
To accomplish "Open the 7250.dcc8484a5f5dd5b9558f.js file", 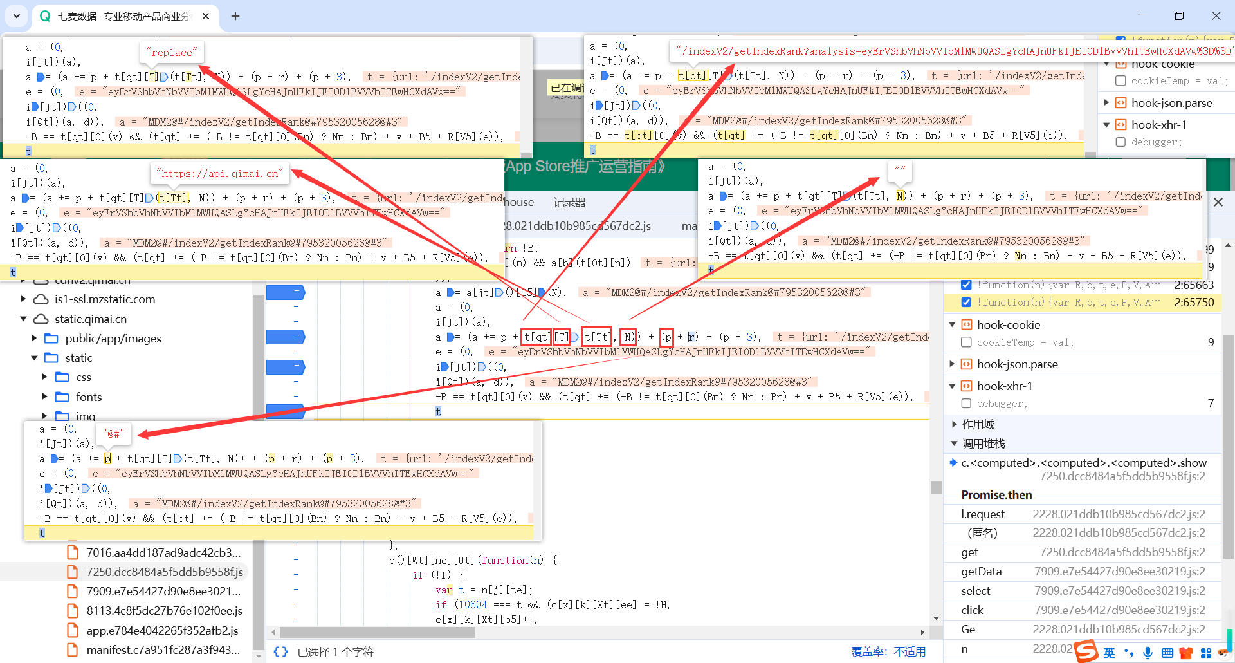I will (x=165, y=572).
